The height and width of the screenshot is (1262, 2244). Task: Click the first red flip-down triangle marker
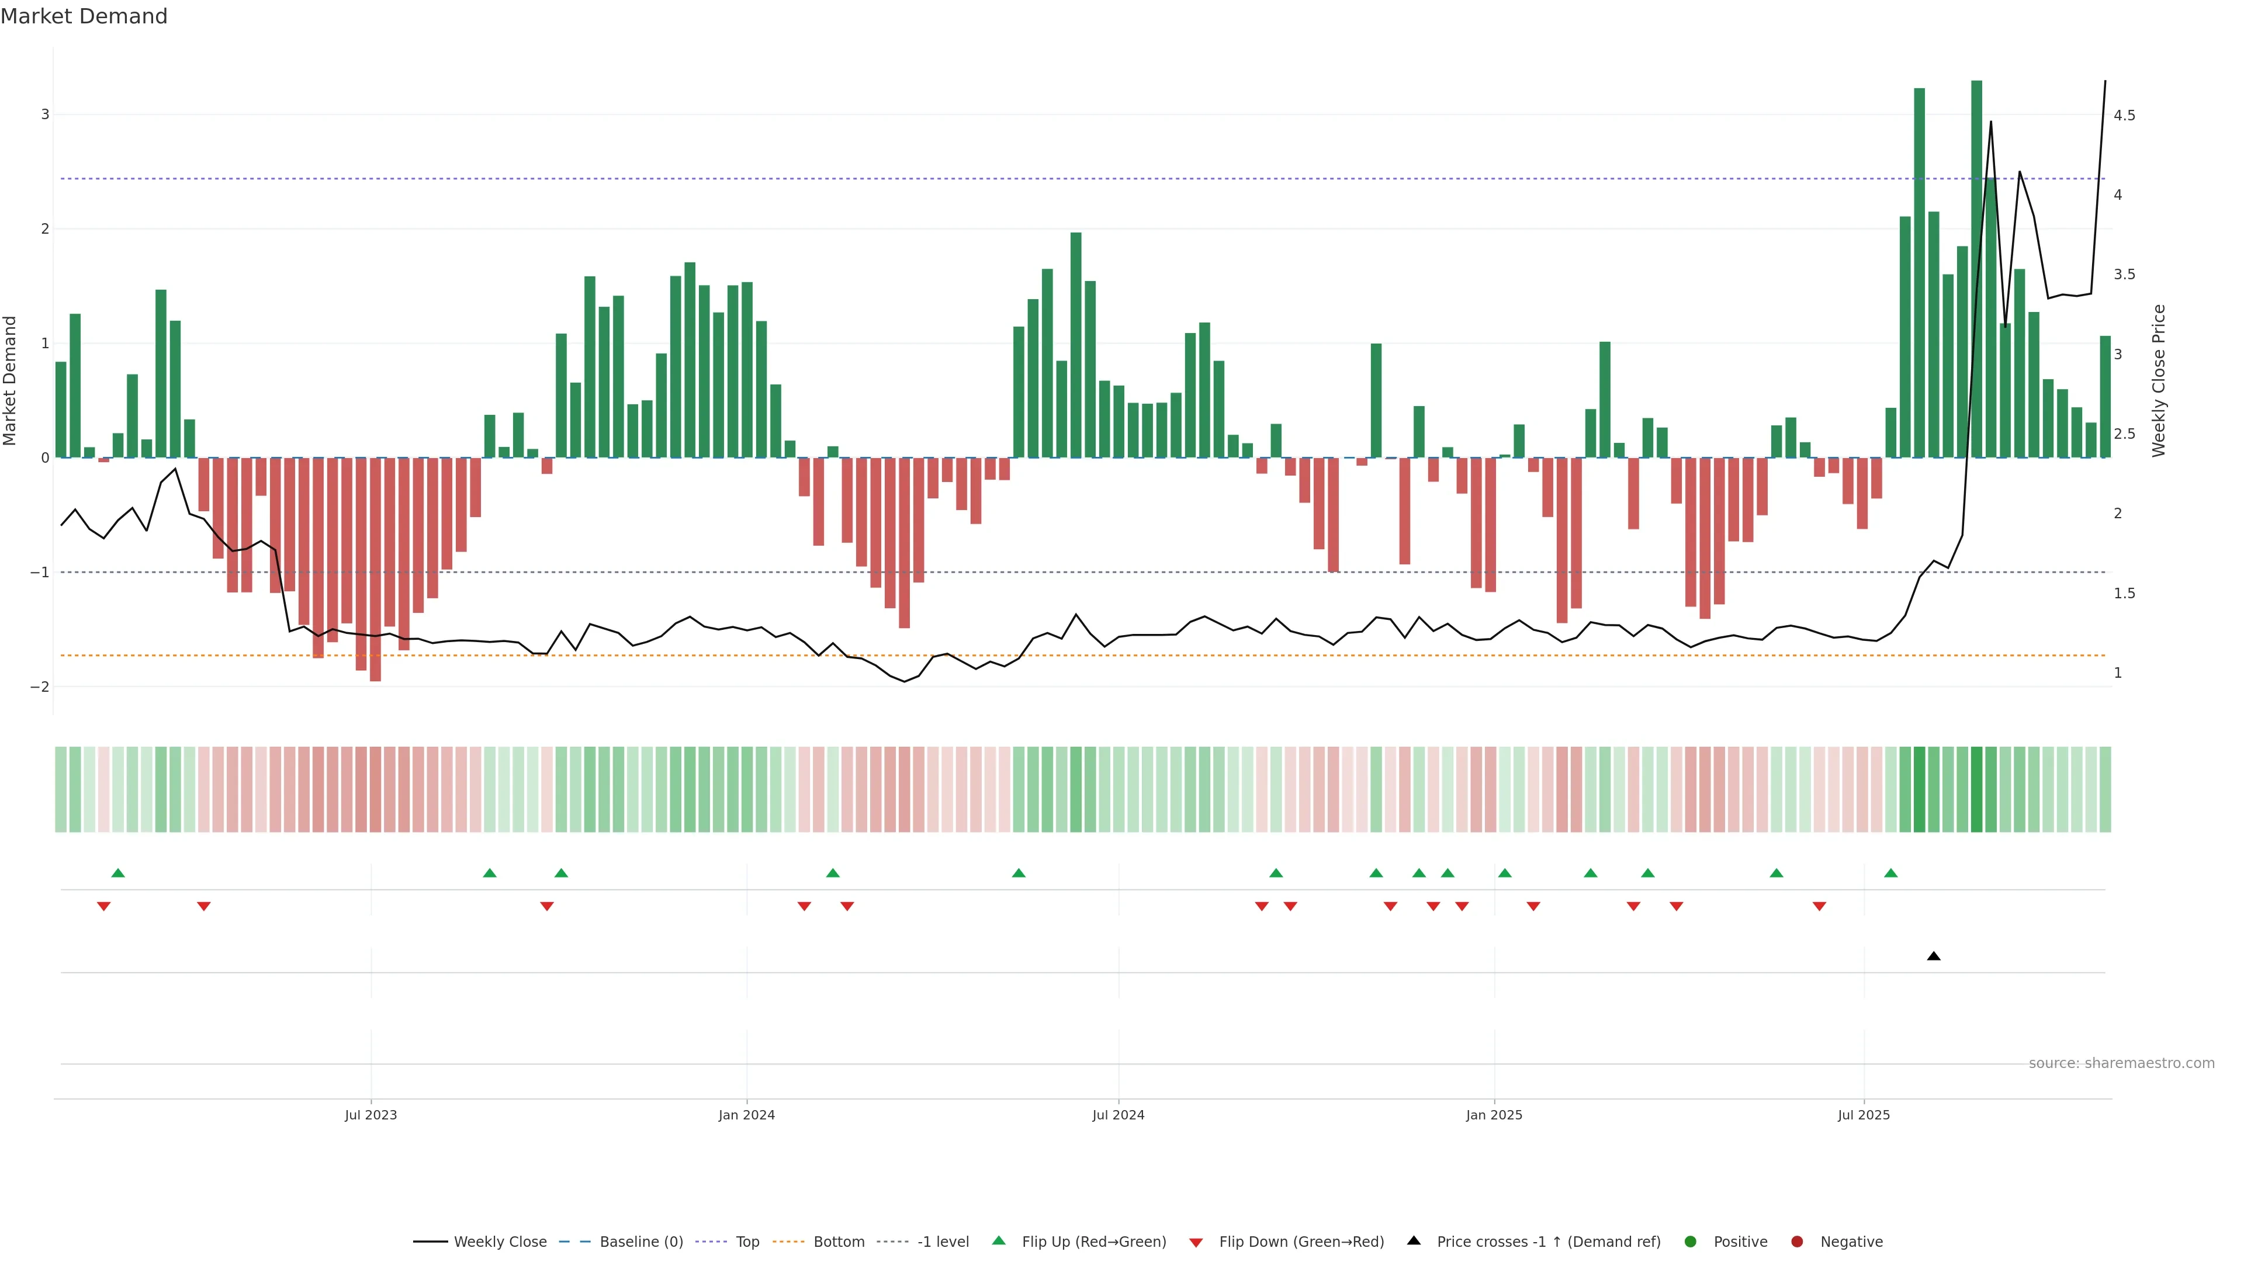click(103, 907)
